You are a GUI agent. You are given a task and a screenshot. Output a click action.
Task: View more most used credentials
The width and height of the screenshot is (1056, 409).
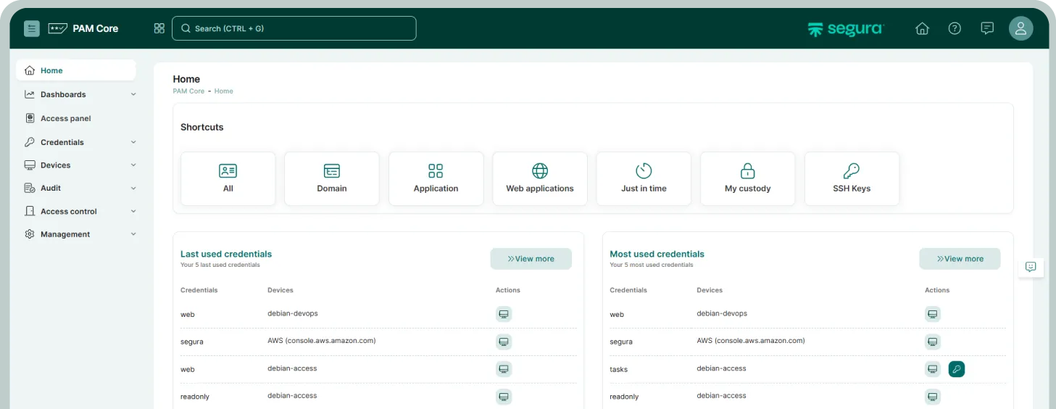click(960, 259)
